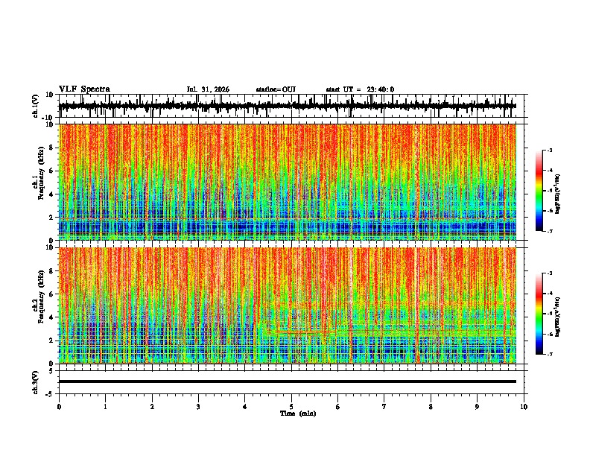
Task: Click the time-axis tick label '0'
Action: [x=59, y=407]
